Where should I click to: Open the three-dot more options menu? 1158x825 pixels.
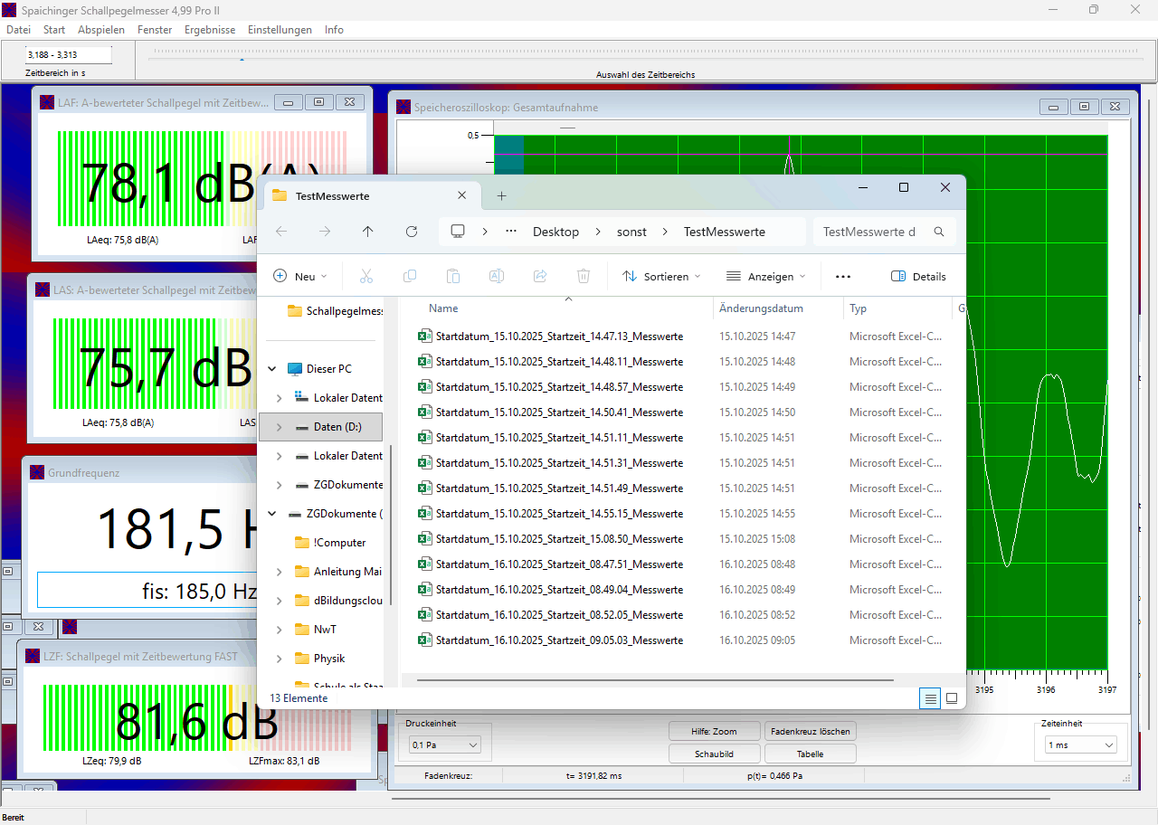(843, 277)
